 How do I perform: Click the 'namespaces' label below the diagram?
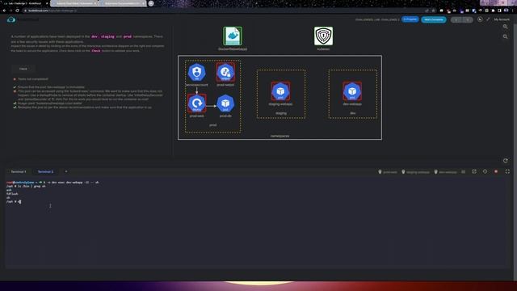280,136
